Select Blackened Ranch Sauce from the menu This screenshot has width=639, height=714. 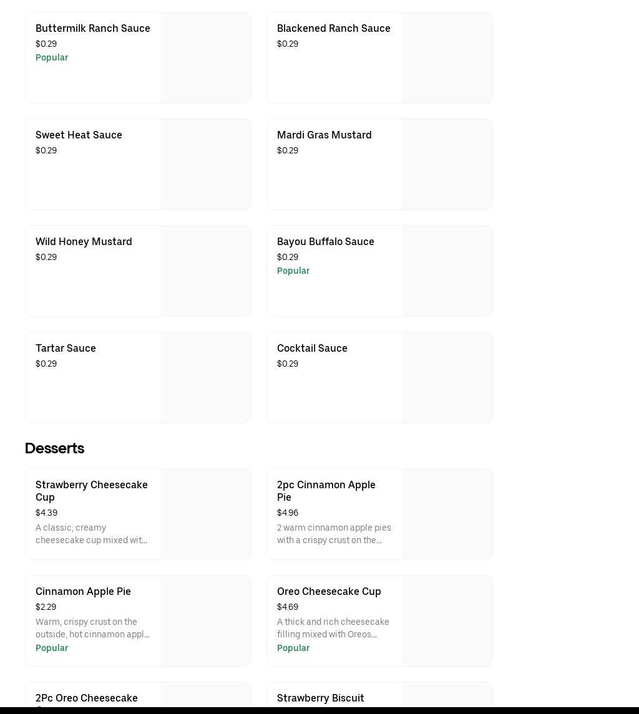pos(333,29)
